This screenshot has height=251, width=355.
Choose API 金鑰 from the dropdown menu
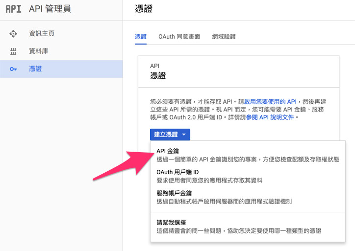[x=167, y=151]
